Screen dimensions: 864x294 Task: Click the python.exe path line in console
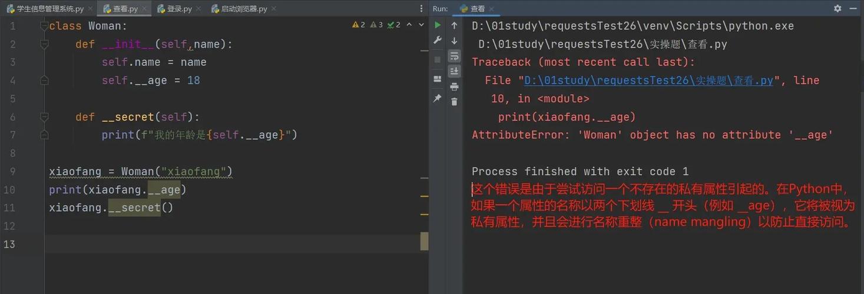coord(633,26)
